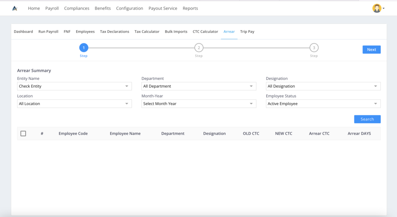Click the NEW CTC column header
397x217 pixels.
283,134
